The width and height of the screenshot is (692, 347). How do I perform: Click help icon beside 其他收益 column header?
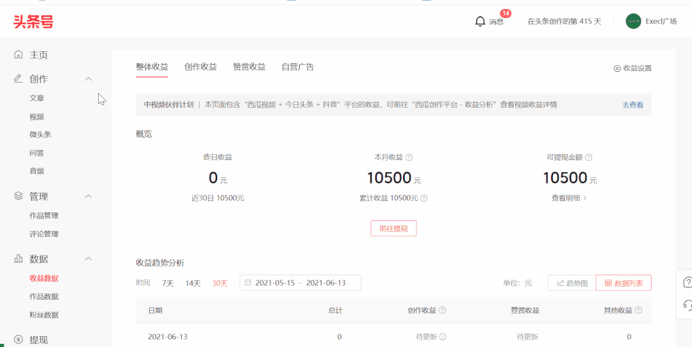point(638,311)
